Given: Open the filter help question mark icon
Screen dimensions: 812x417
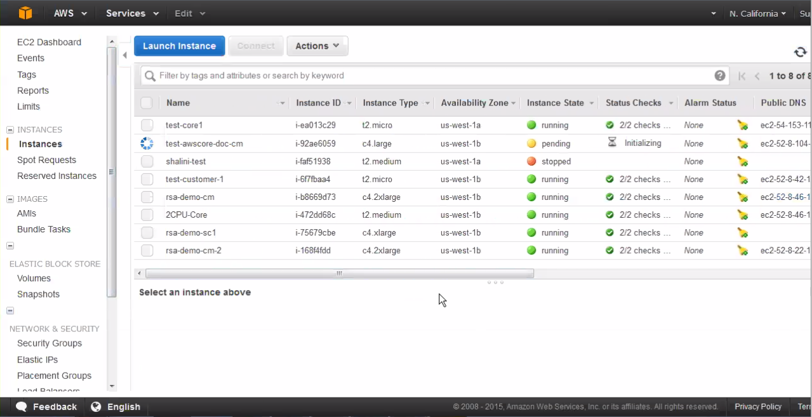Looking at the screenshot, I should (x=719, y=76).
